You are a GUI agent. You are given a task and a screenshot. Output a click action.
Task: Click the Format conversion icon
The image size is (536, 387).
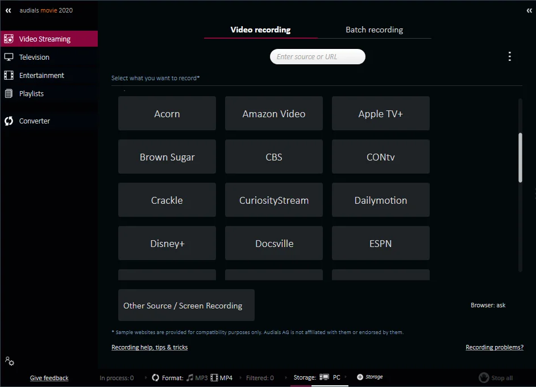coord(156,377)
